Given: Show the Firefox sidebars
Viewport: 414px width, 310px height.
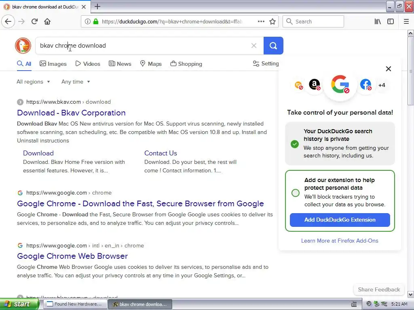Looking at the screenshot, I should click(391, 21).
